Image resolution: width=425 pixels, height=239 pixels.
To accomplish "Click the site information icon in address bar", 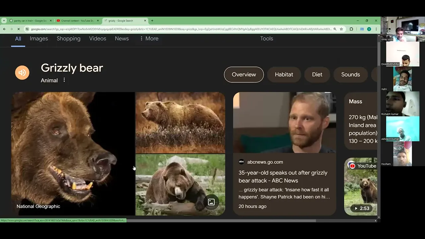I will [x=27, y=29].
